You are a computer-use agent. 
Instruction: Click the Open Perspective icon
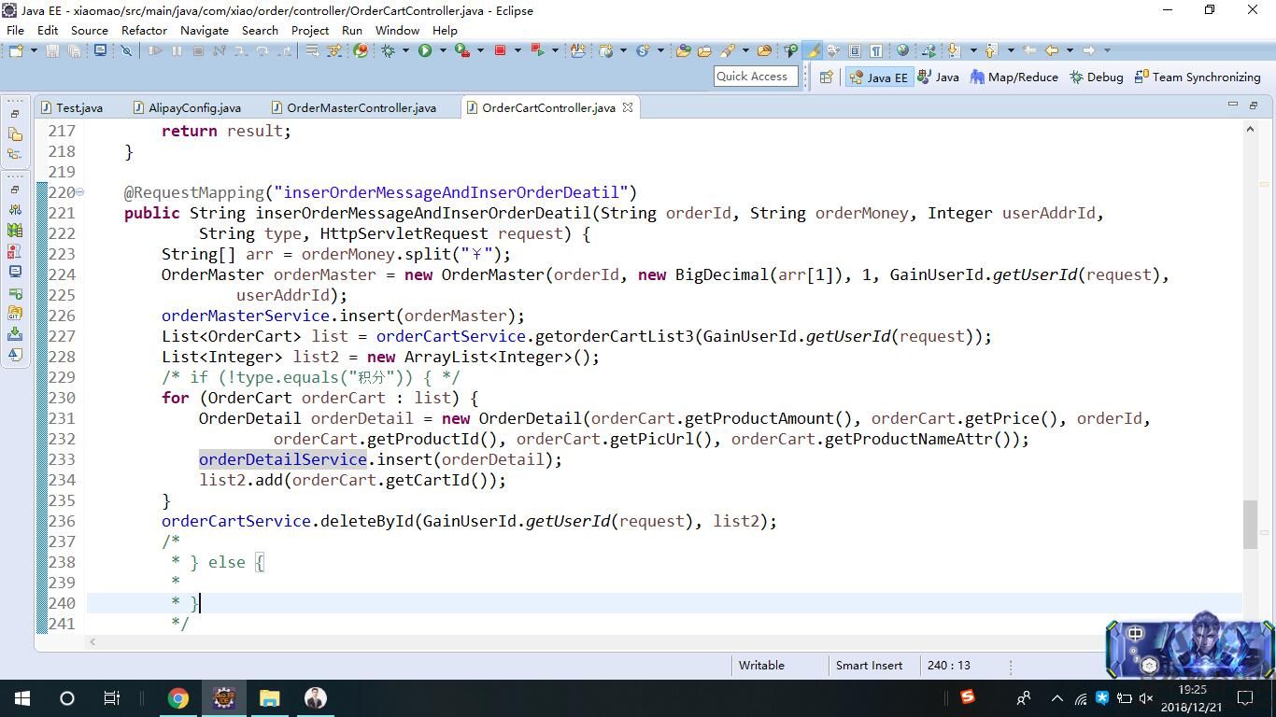coord(826,77)
